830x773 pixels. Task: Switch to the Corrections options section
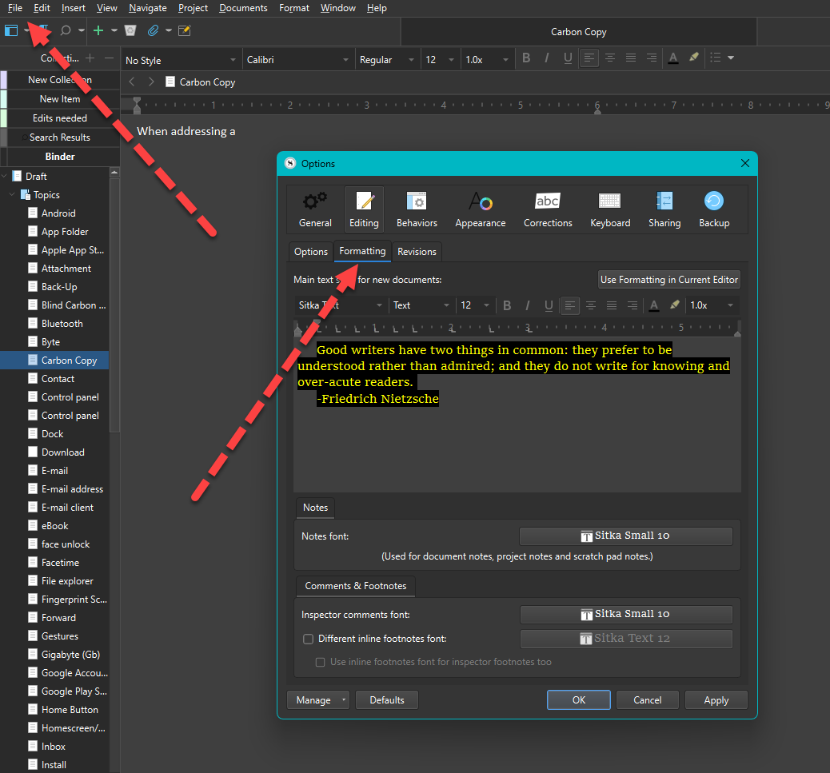(x=548, y=209)
